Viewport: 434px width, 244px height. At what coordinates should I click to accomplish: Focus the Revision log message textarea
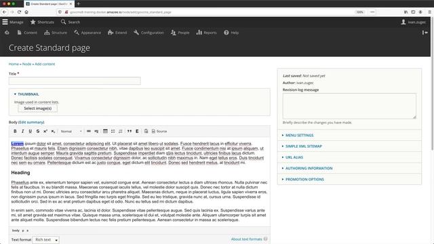[349, 106]
